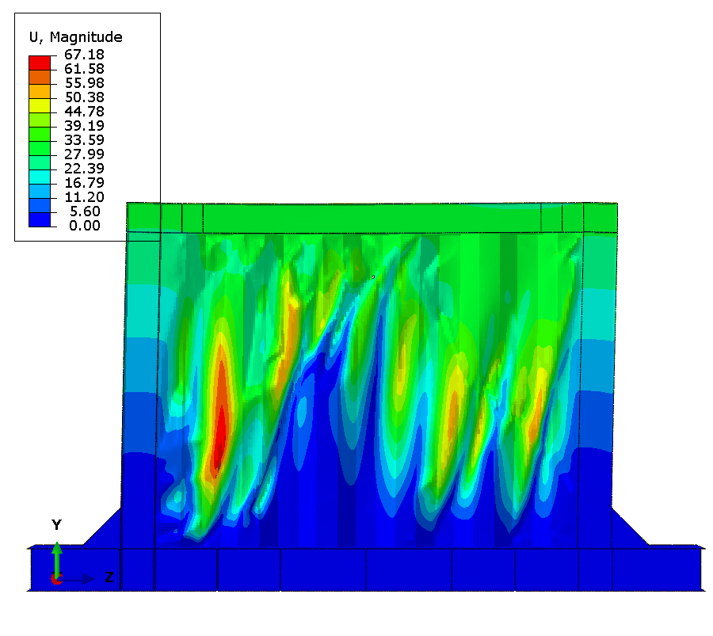Viewport: 713px width, 636px height.
Task: Click the Y axis label above the triad
Action: tap(56, 525)
